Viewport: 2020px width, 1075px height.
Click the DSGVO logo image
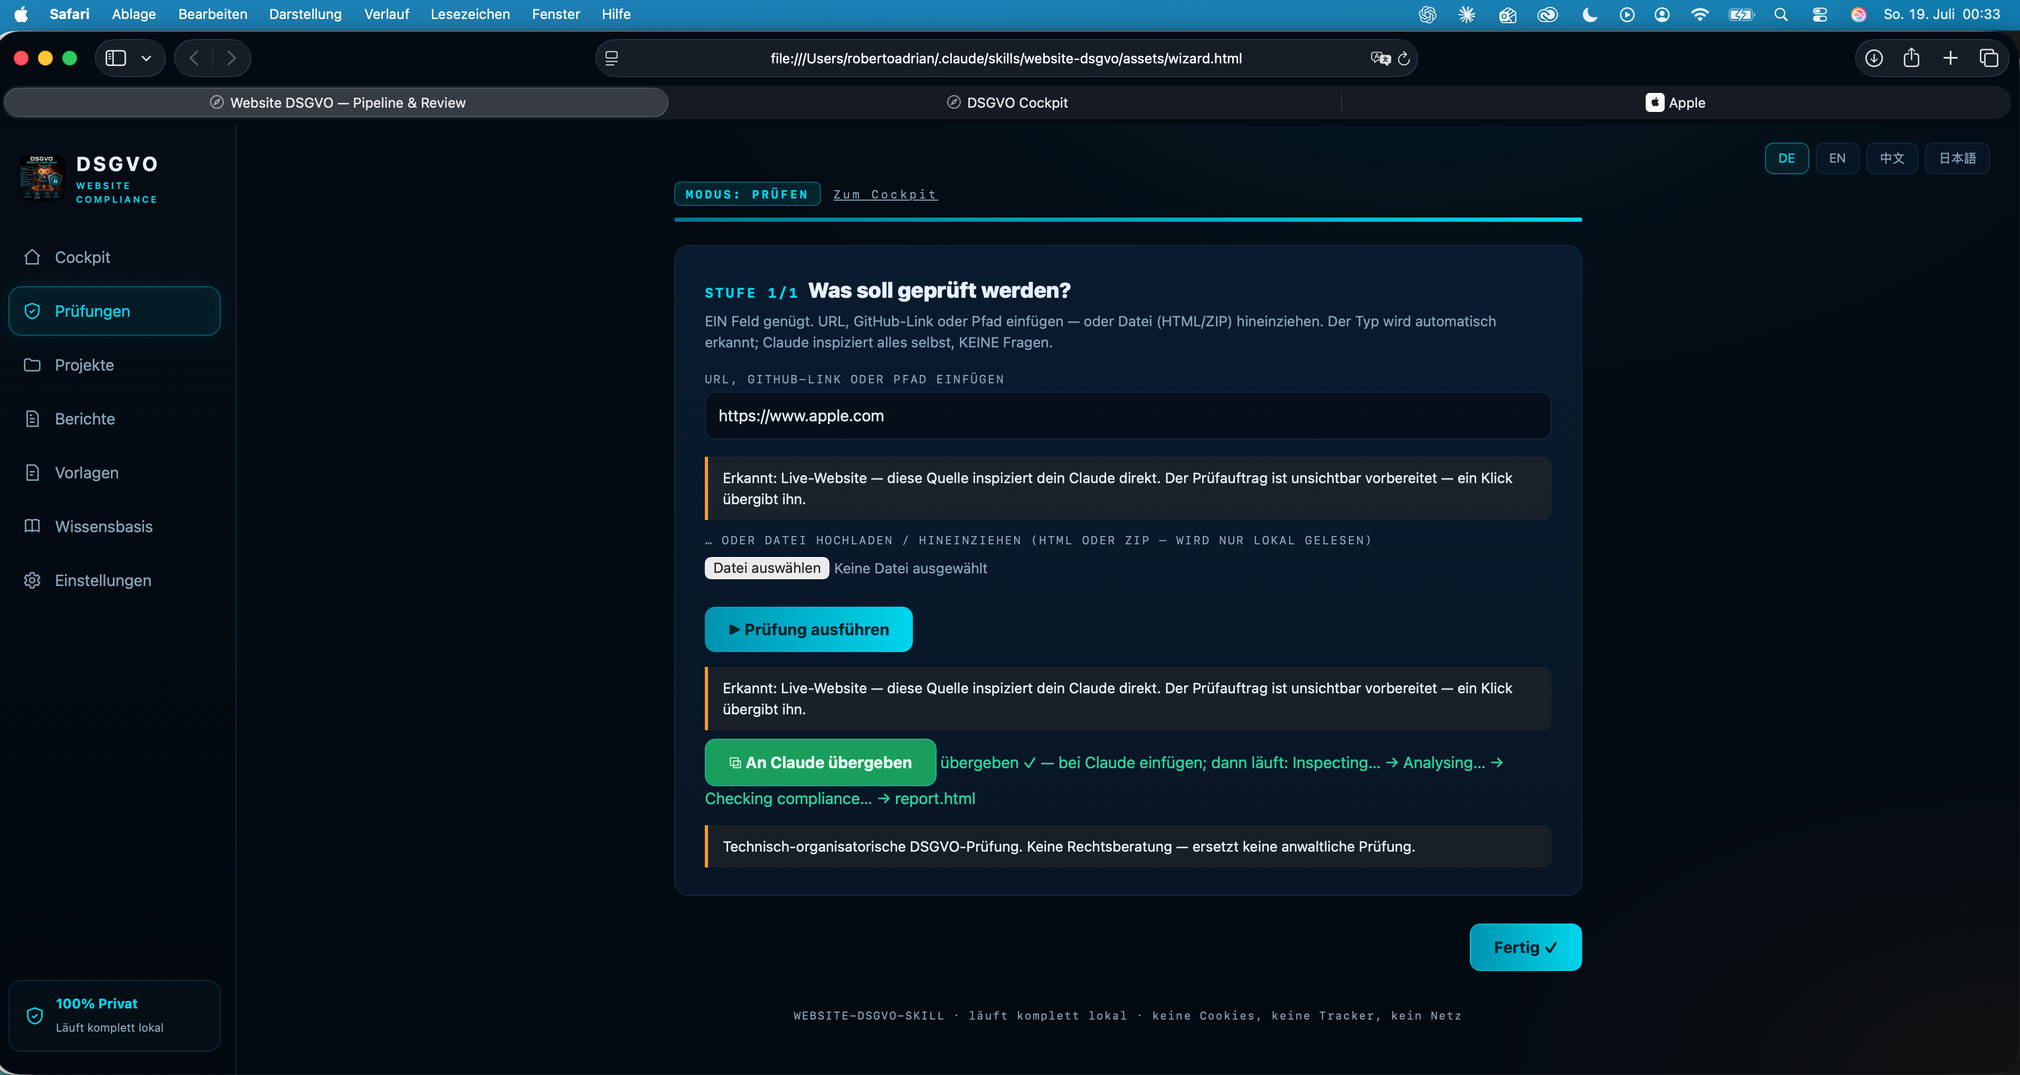[42, 178]
